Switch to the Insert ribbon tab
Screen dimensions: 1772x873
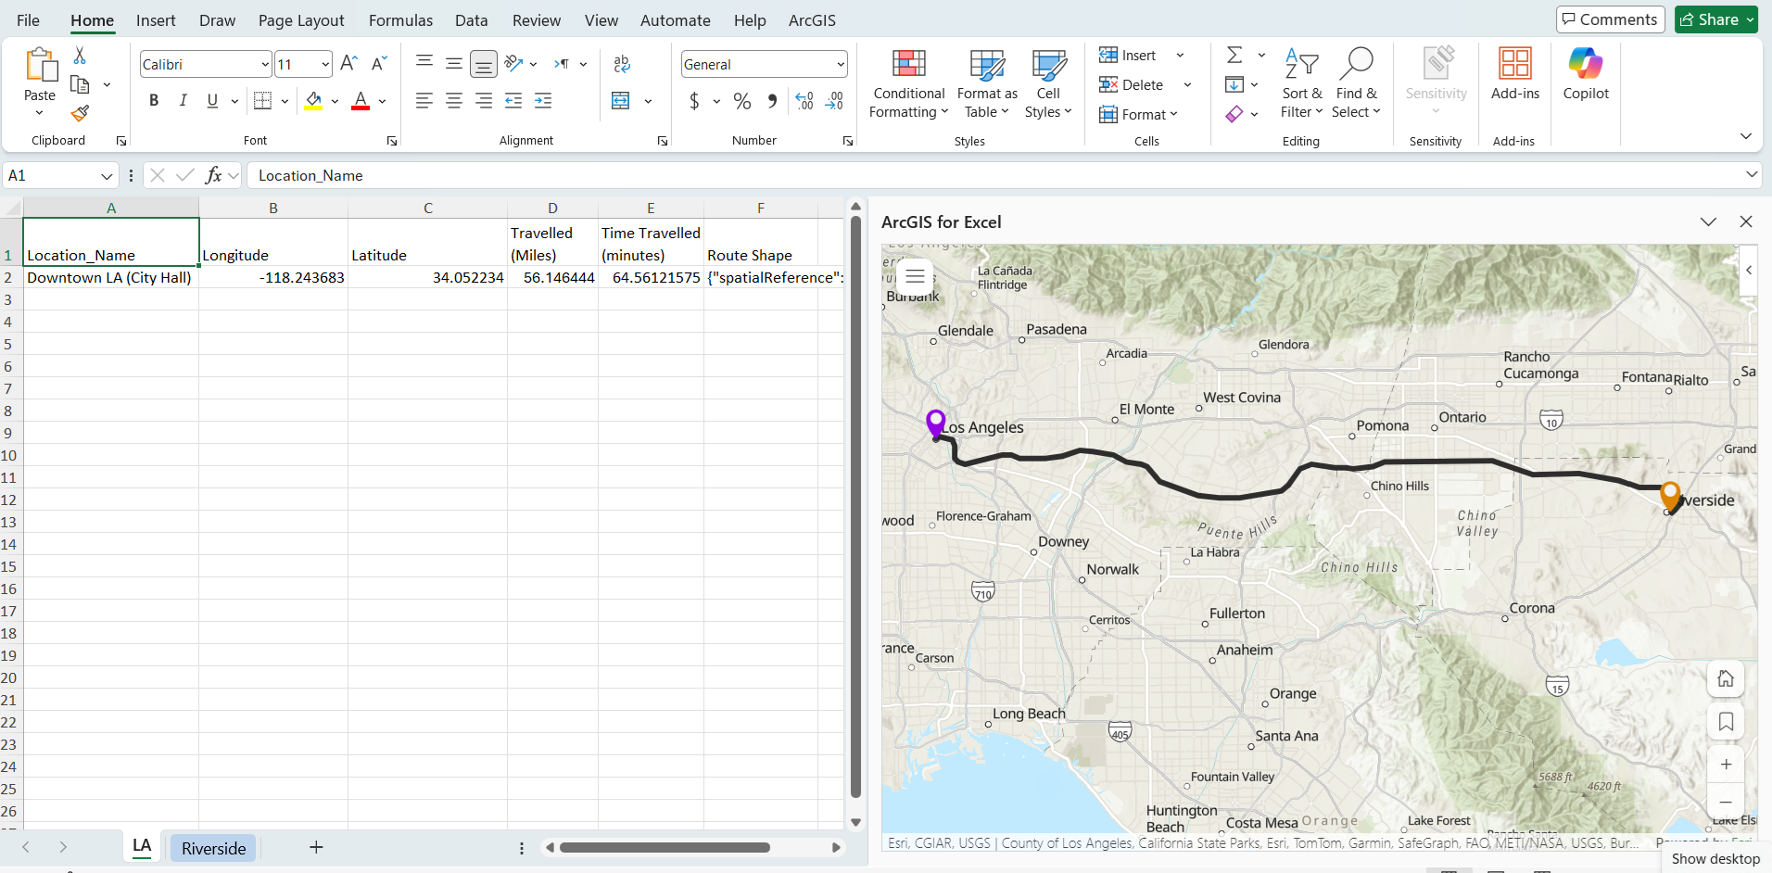(x=156, y=20)
